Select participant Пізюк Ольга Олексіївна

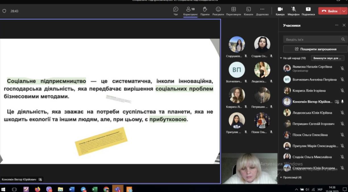(313, 135)
